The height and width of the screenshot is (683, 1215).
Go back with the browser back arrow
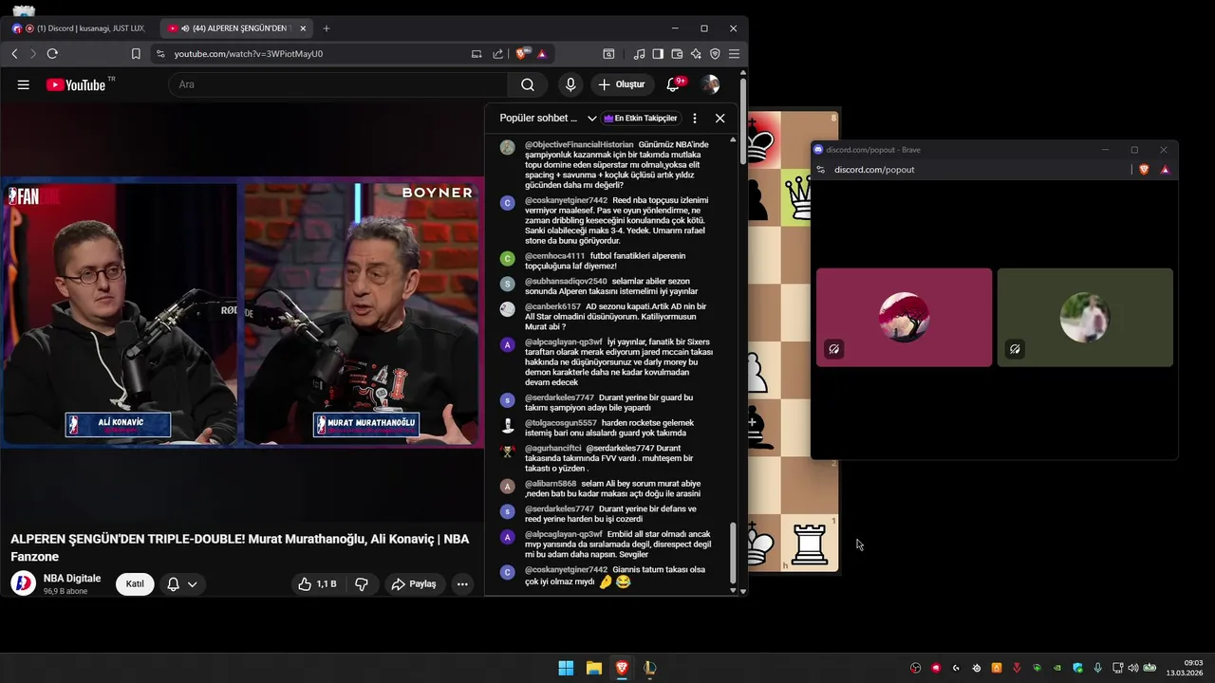14,54
